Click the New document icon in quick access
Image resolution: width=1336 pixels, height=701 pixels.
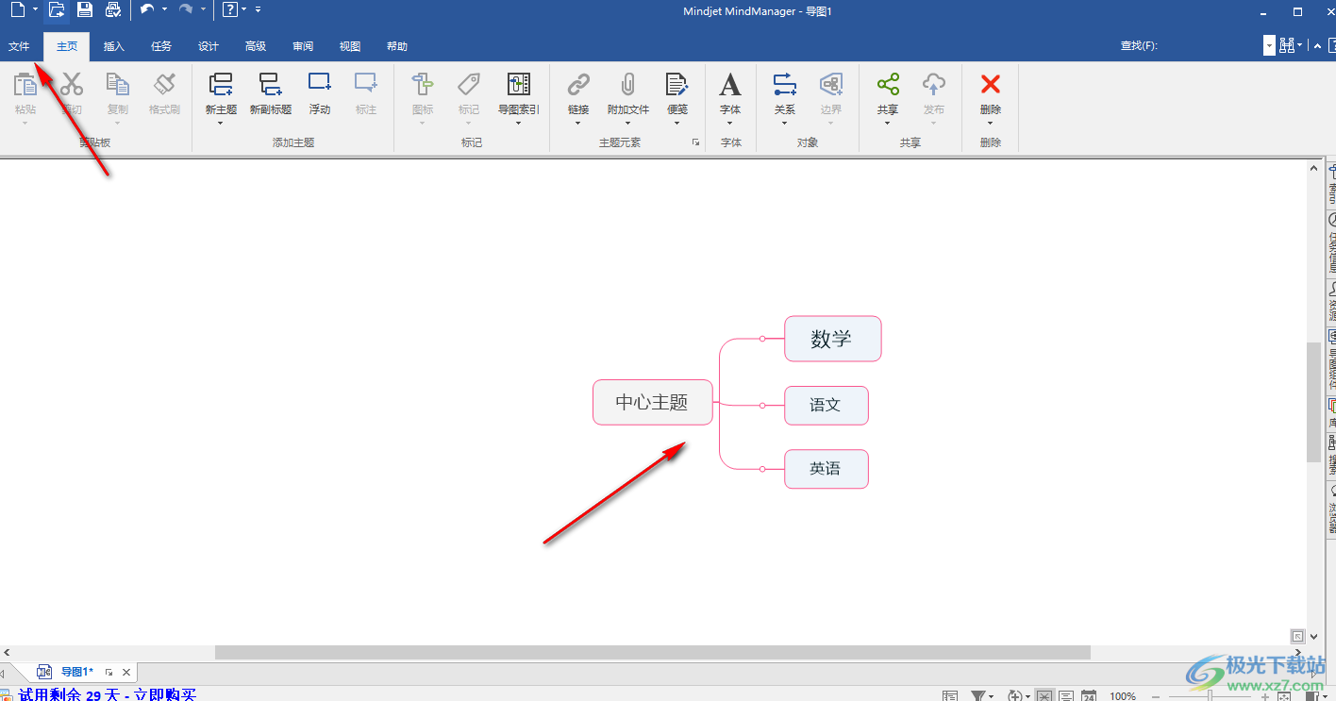pos(18,10)
